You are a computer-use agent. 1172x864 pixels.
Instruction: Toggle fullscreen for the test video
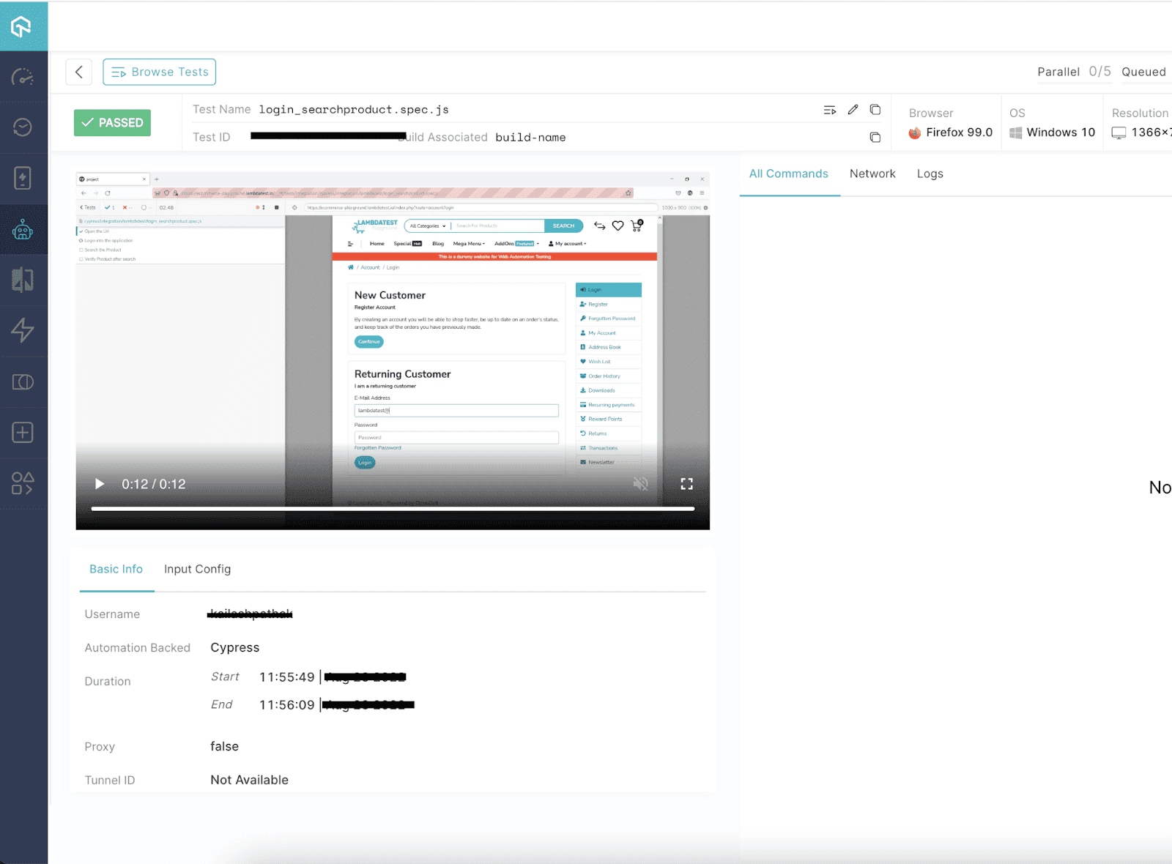[686, 484]
